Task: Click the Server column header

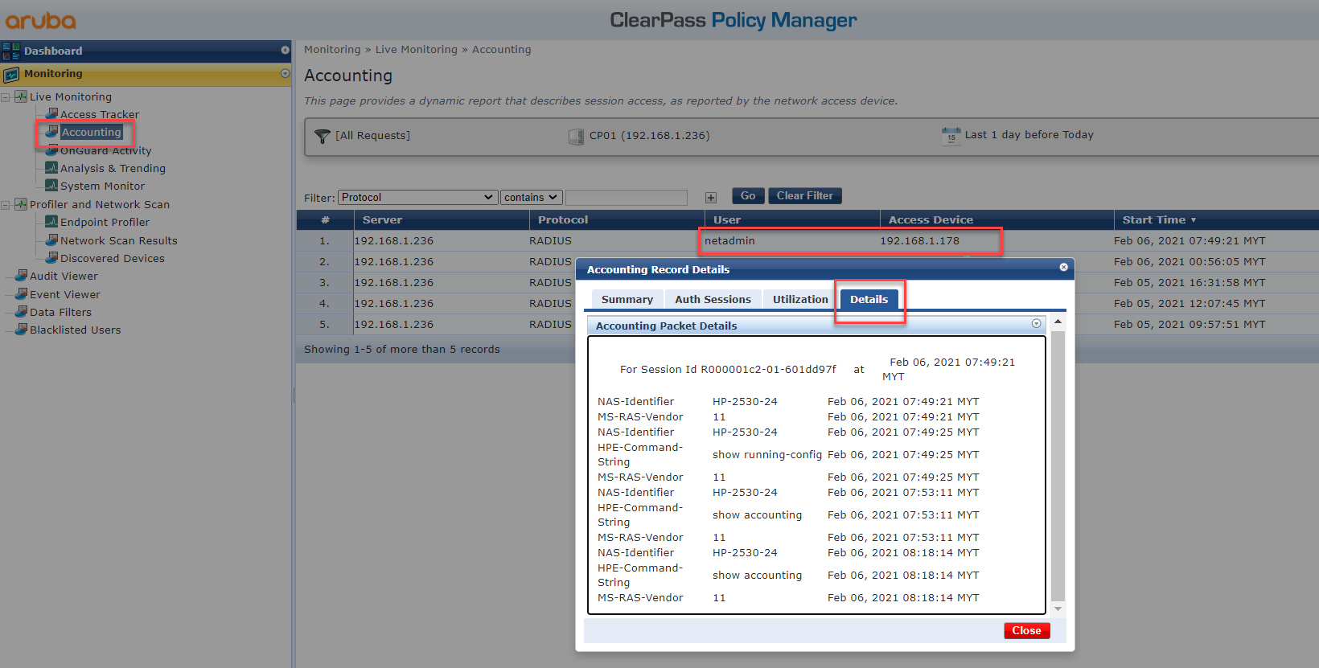Action: (442, 219)
